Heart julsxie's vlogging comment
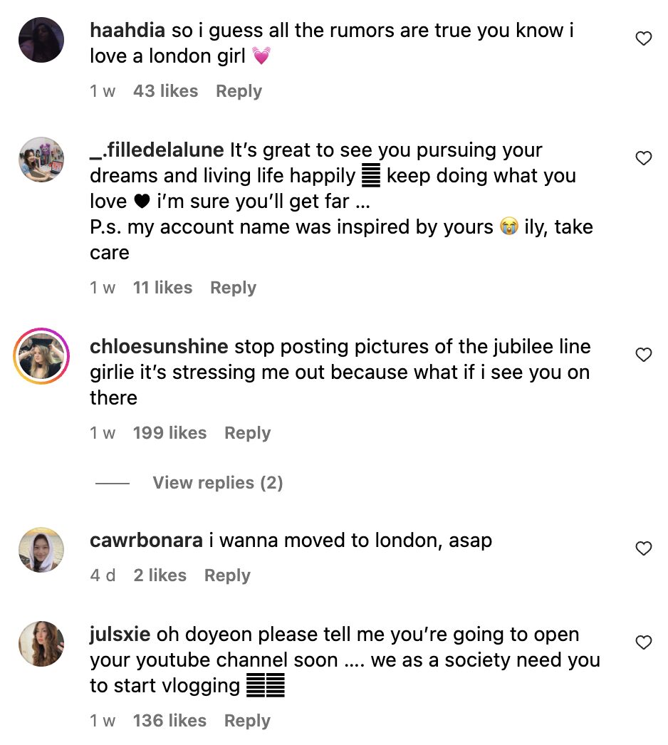 pyautogui.click(x=643, y=642)
